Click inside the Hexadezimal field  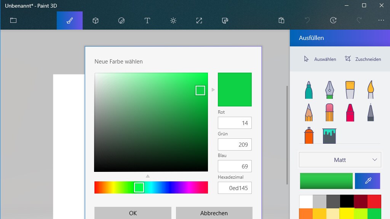coord(235,188)
